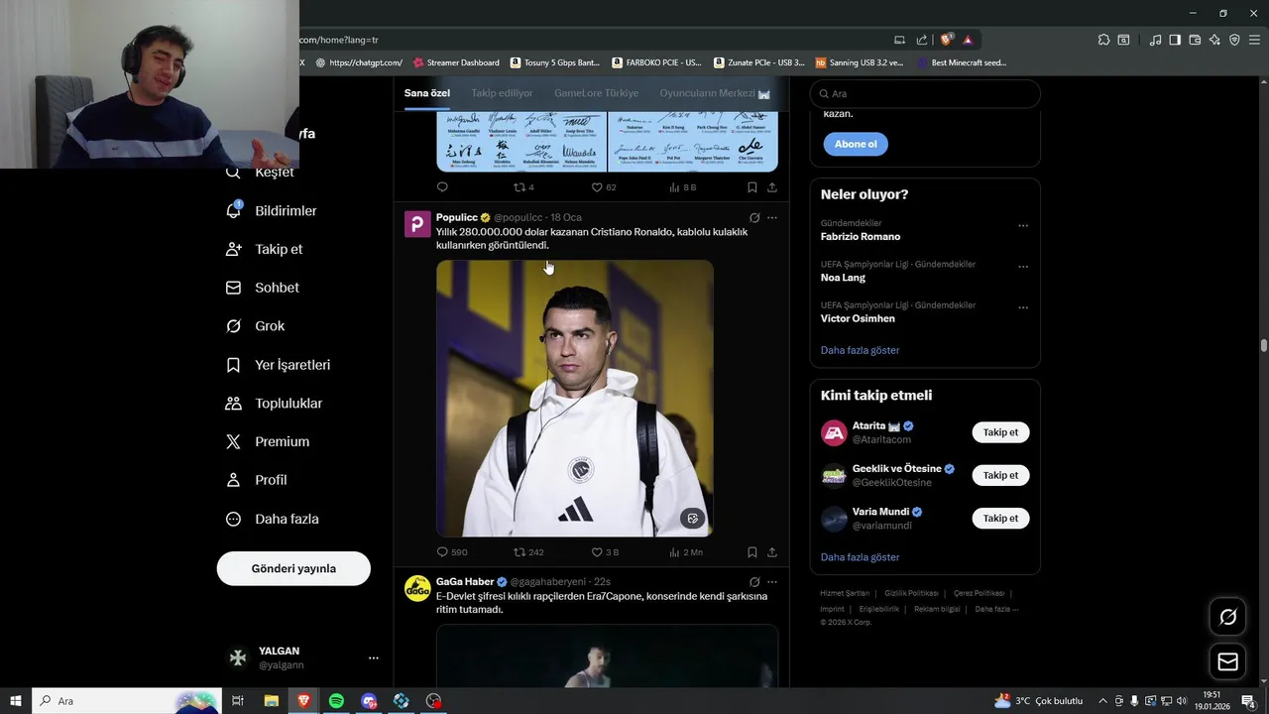The image size is (1269, 714).
Task: Open Brave Rewards triangle icon
Action: (x=968, y=40)
